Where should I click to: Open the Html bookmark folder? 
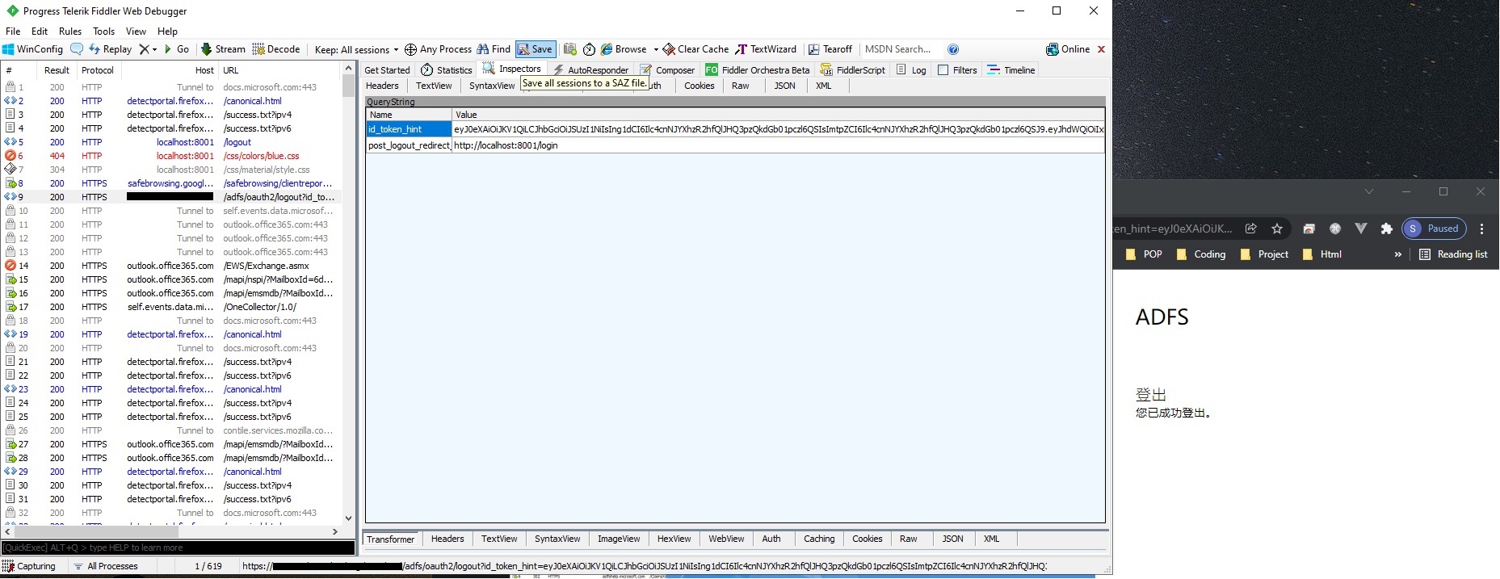pyautogui.click(x=1322, y=254)
